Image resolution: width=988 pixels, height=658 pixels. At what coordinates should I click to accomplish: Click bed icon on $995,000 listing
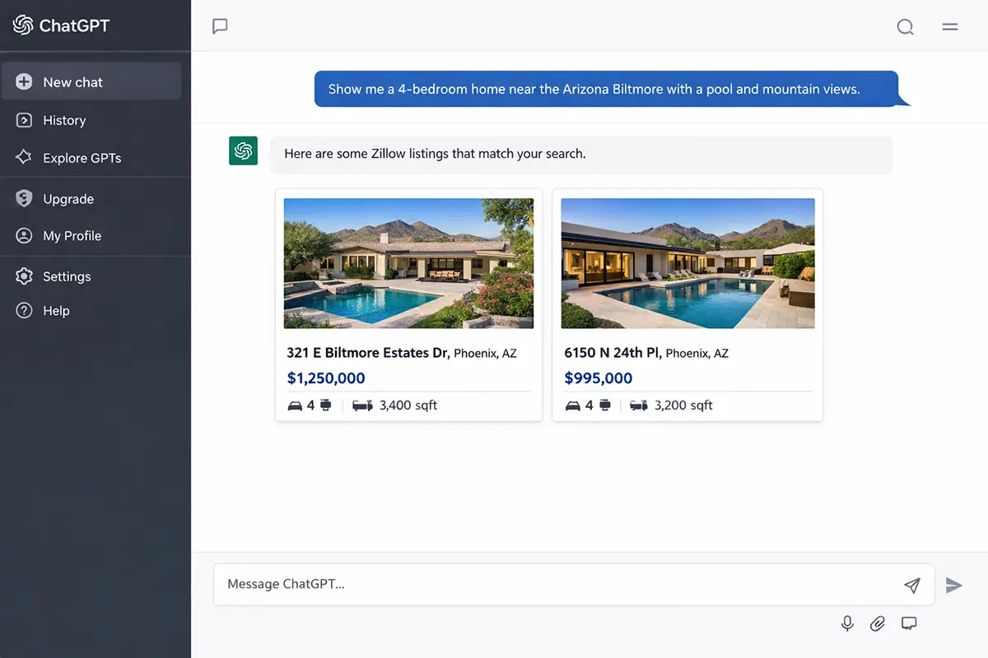(573, 405)
